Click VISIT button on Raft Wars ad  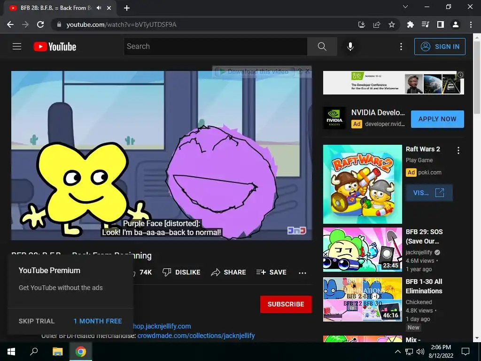[x=429, y=193]
